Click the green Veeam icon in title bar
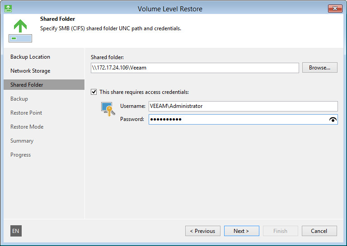Viewport: 347px width, 246px height. pyautogui.click(x=8, y=9)
